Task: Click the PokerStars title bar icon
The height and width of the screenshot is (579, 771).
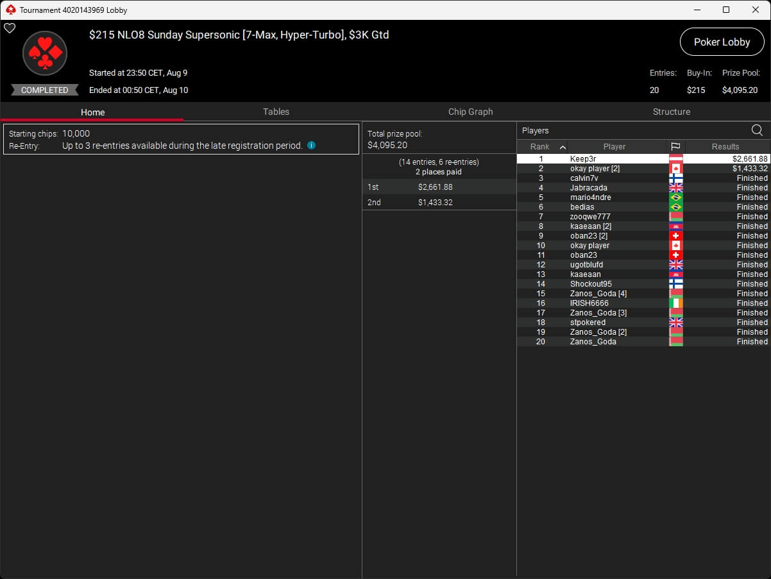Action: pyautogui.click(x=10, y=10)
